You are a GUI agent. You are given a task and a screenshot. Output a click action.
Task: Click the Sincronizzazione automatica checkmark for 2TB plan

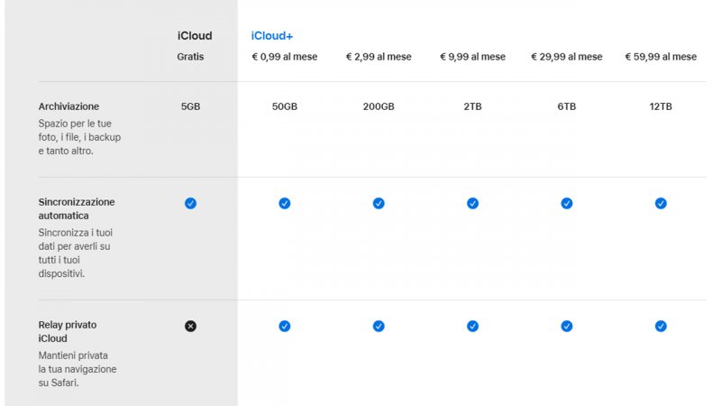(472, 203)
